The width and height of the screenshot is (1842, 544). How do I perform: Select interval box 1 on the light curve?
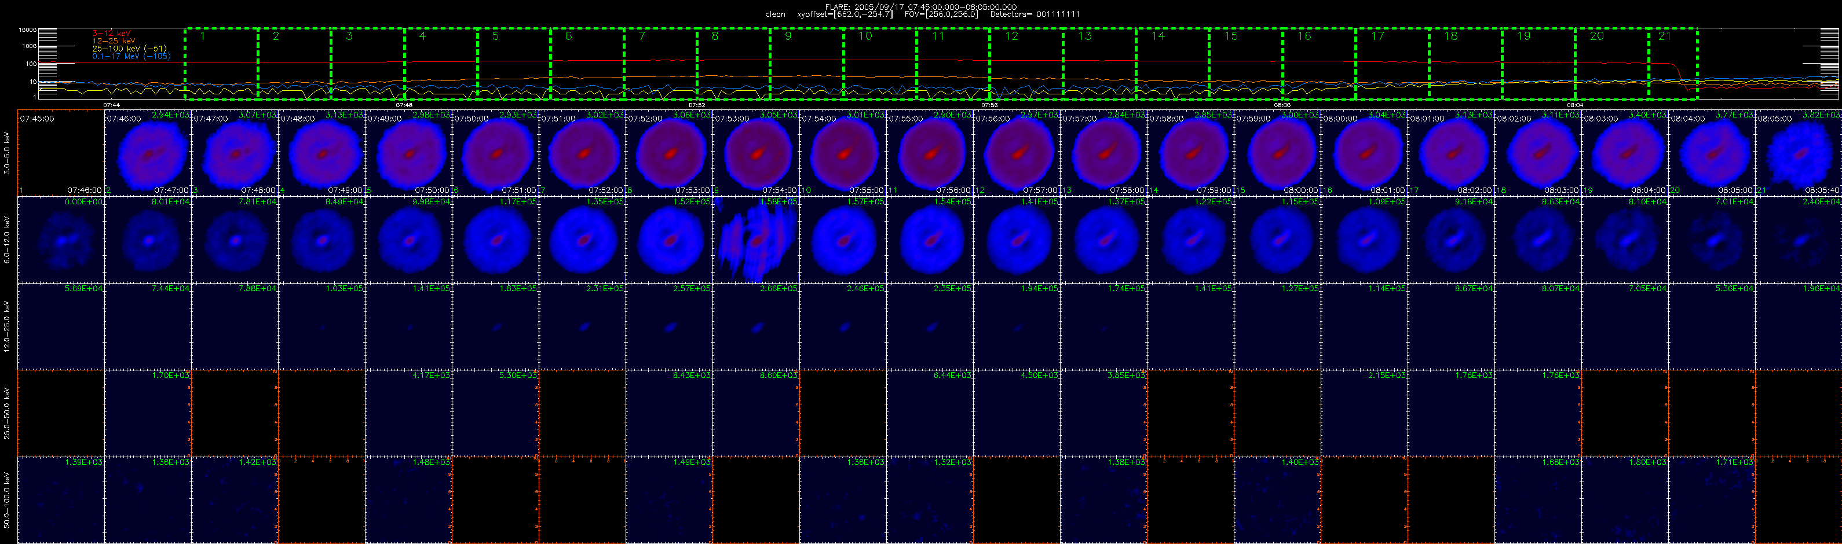point(222,64)
